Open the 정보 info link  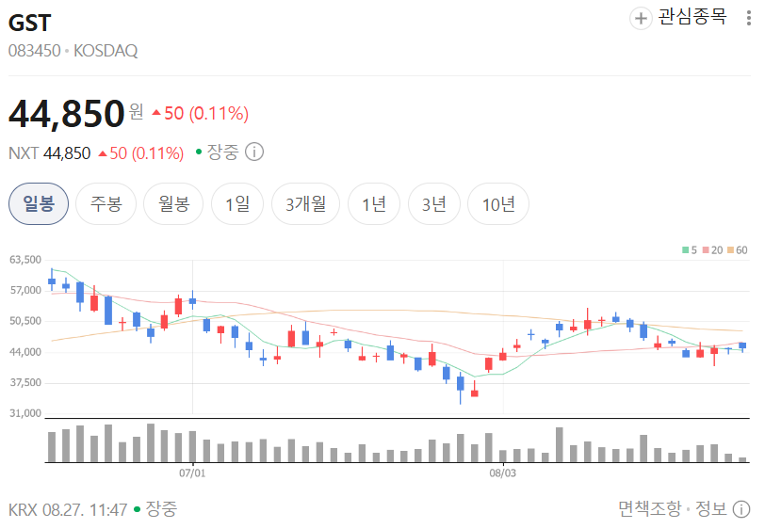coord(711,509)
